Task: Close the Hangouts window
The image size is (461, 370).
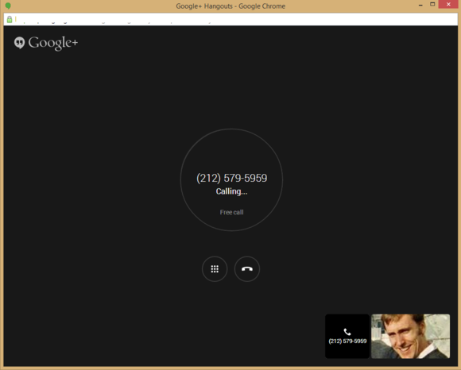Action: click(x=448, y=4)
